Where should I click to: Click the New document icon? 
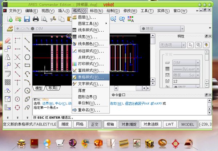10,19
